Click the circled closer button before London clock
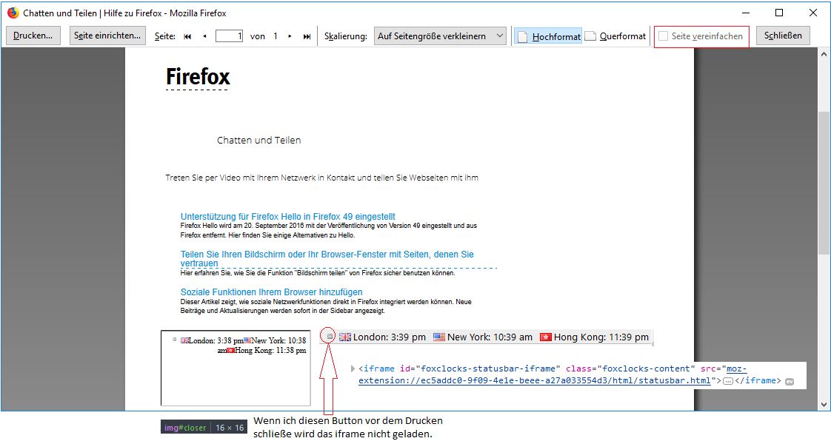Screen dimensions: 831x441 click(x=330, y=337)
